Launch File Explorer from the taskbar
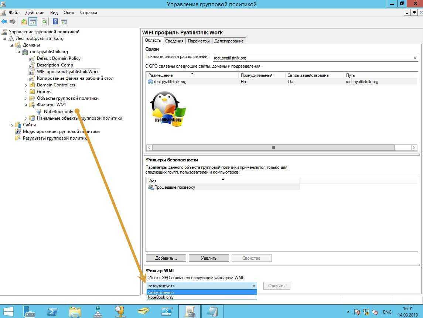 click(x=75, y=311)
